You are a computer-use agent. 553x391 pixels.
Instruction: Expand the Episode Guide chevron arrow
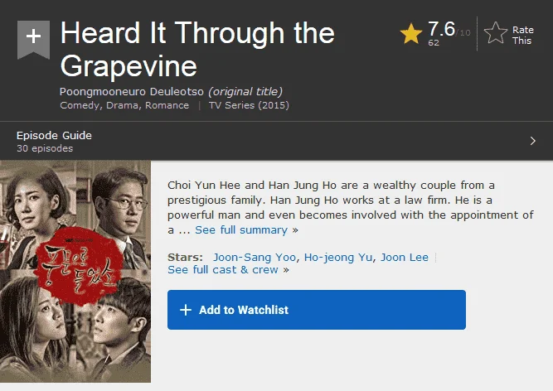pos(532,141)
